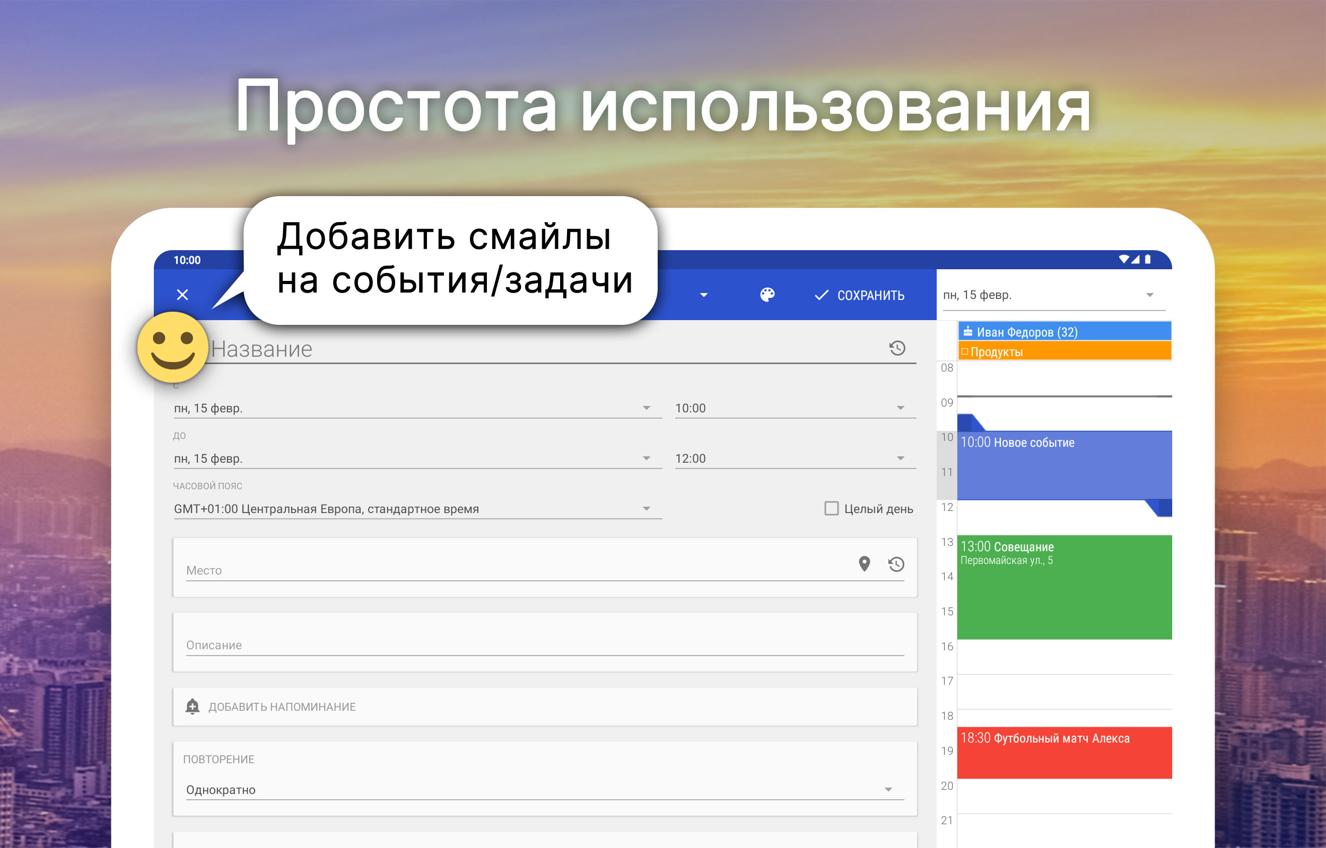Image resolution: width=1326 pixels, height=848 pixels.
Task: Enable the Целый день checkbox
Action: [831, 508]
